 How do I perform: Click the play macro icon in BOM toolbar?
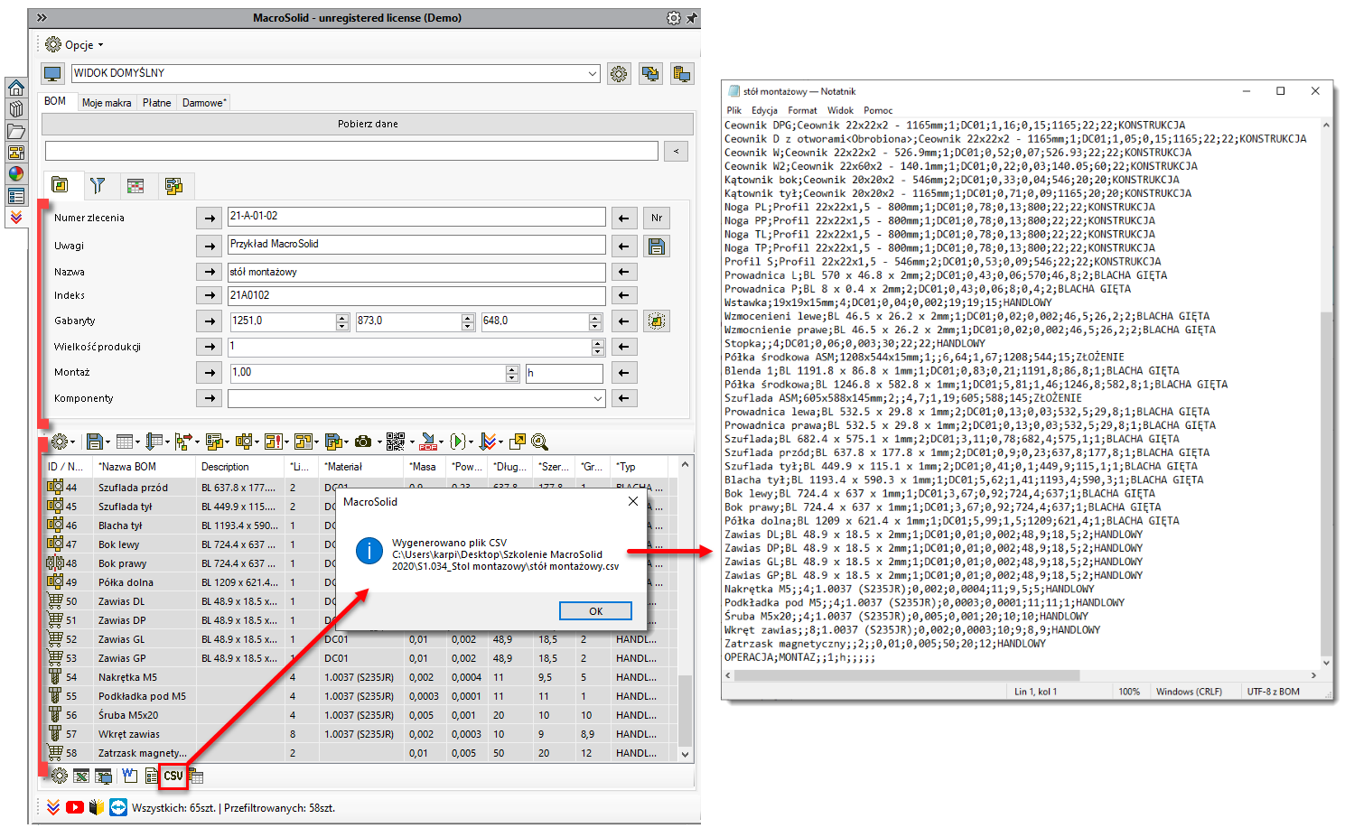click(x=457, y=442)
